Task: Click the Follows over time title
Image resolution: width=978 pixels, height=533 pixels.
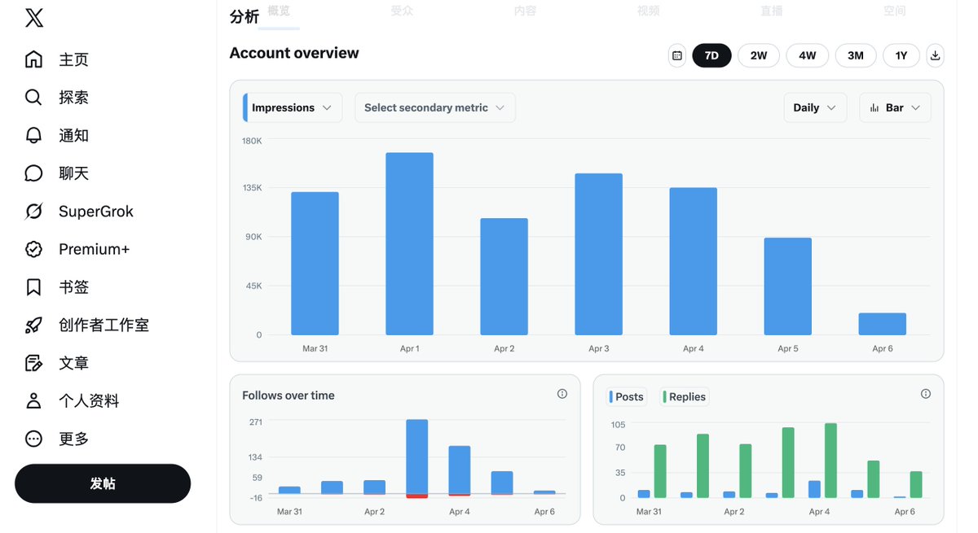Action: coord(289,395)
